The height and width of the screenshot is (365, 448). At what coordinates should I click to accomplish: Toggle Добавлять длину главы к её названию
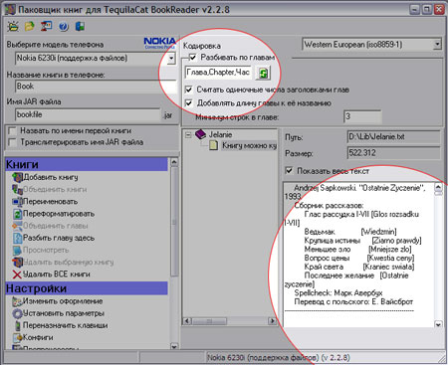coord(188,103)
